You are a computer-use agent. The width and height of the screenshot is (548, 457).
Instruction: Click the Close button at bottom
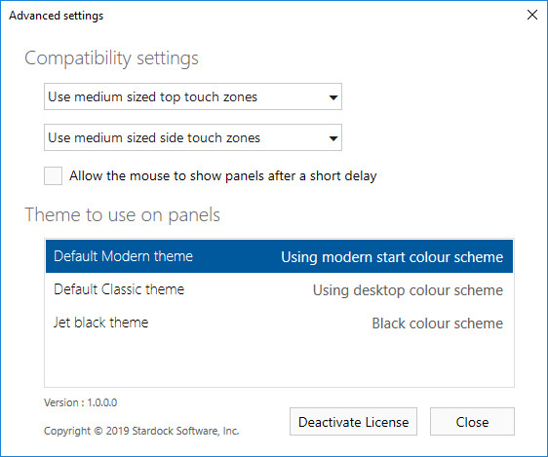point(472,421)
